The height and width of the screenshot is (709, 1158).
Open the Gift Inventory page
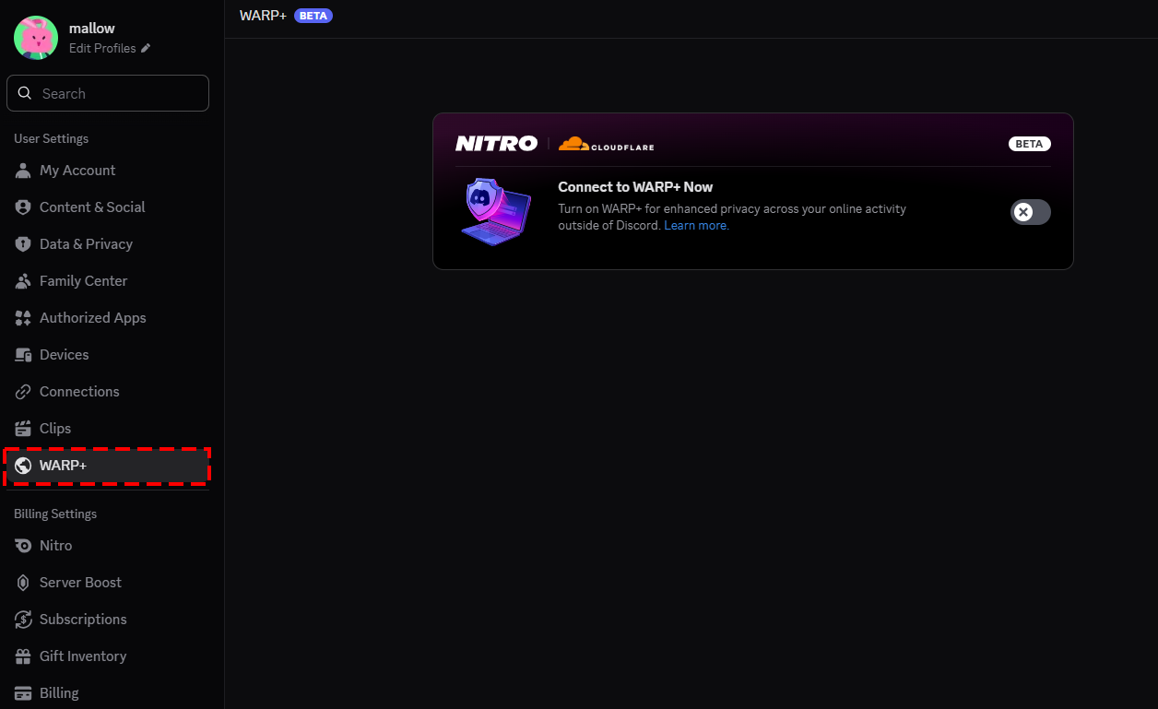(x=83, y=656)
